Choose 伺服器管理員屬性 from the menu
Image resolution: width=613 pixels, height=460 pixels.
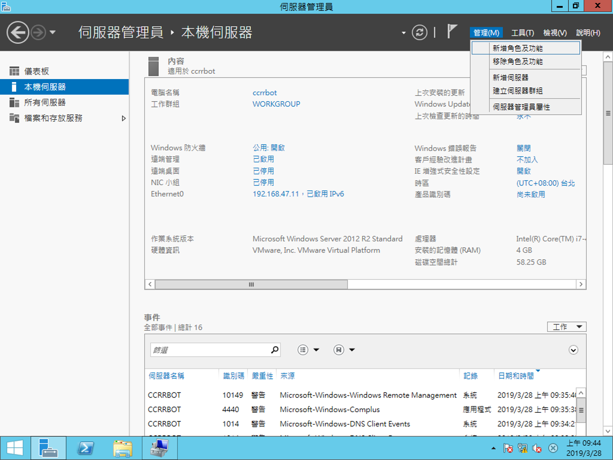pos(526,107)
